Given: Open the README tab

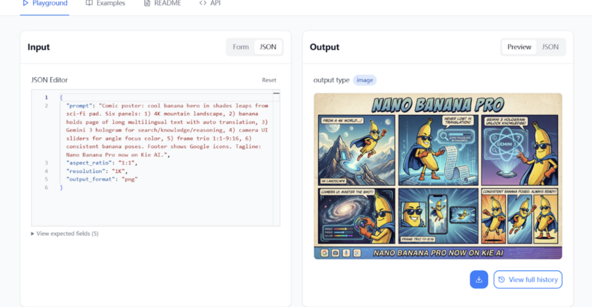Looking at the screenshot, I should [162, 3].
